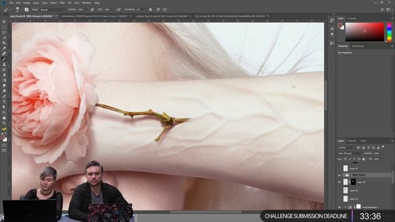Enable airbrush-style build-up in options bar
Viewport: 395px width, 222px height.
tap(118, 10)
